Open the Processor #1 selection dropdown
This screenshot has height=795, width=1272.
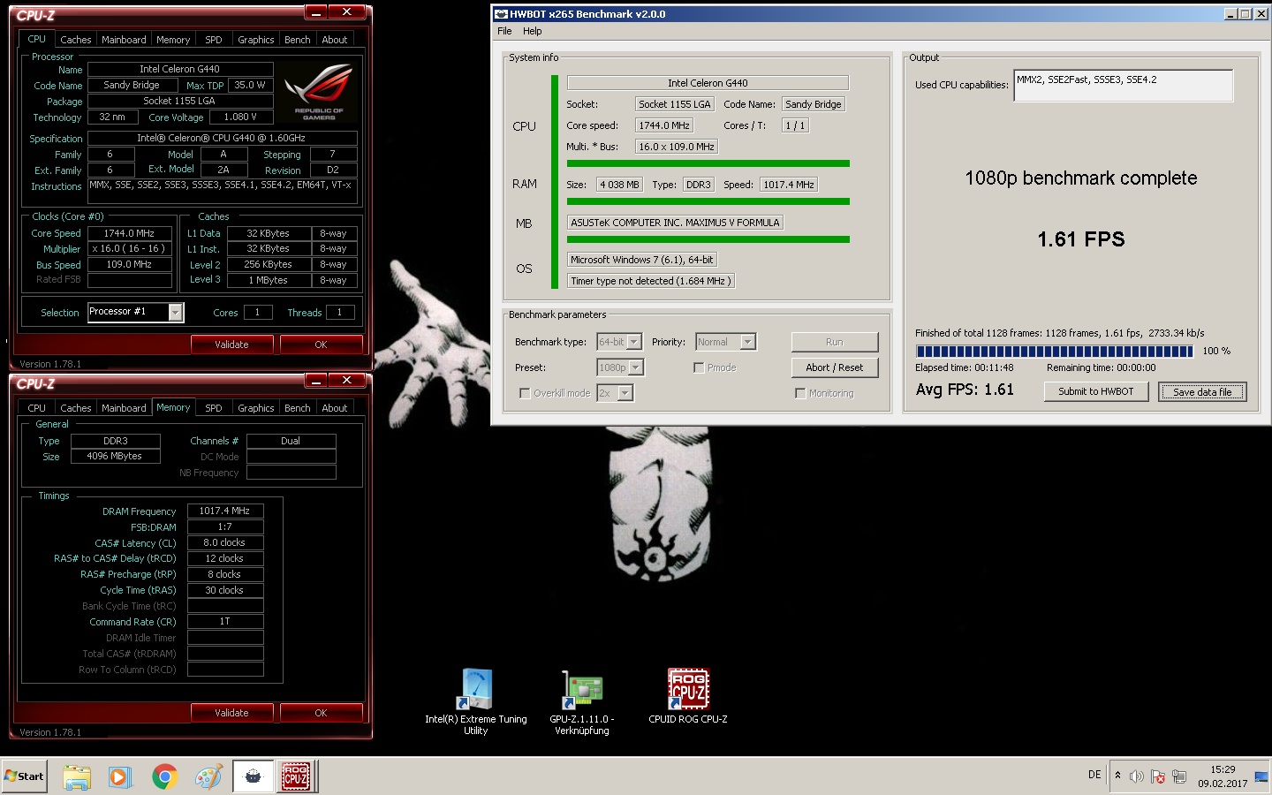175,313
